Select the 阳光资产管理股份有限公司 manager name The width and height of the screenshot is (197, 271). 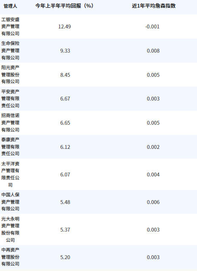coord(10,75)
